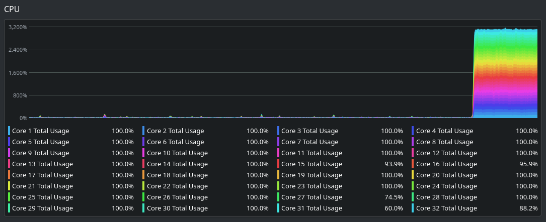Select the Core 26 Total Usage label

(x=177, y=197)
